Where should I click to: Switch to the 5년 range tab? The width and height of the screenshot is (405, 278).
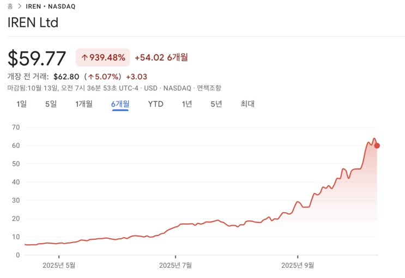pos(216,104)
